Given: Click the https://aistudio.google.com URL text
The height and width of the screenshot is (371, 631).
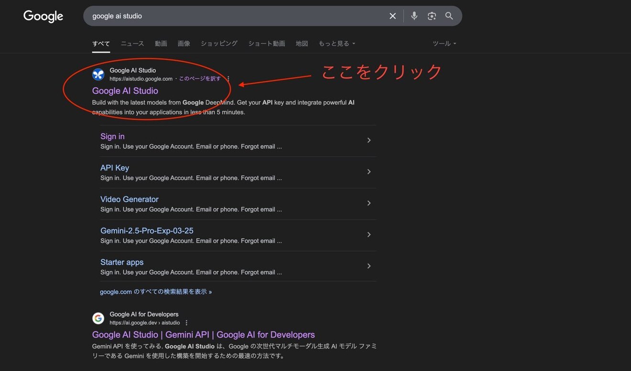Looking at the screenshot, I should (141, 79).
